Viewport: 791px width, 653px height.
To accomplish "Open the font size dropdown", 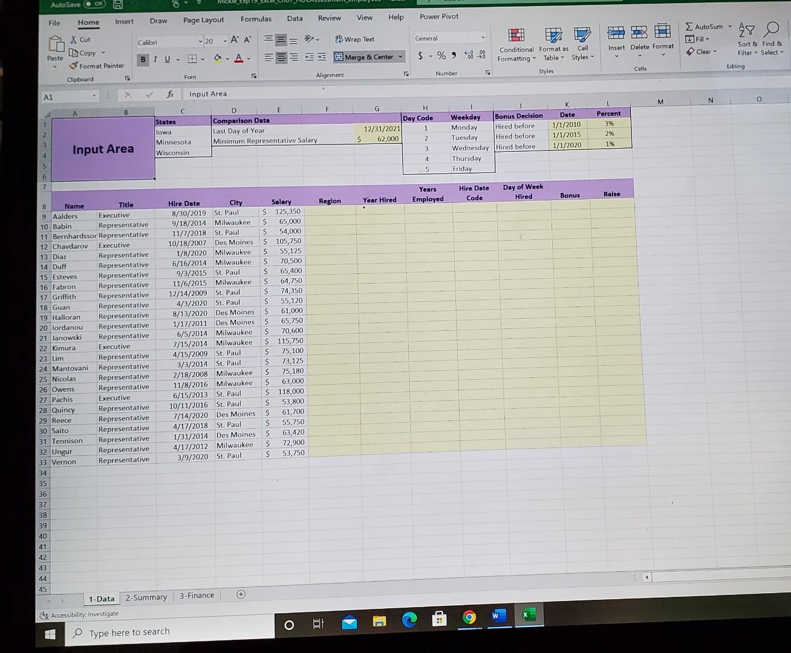I will 224,42.
